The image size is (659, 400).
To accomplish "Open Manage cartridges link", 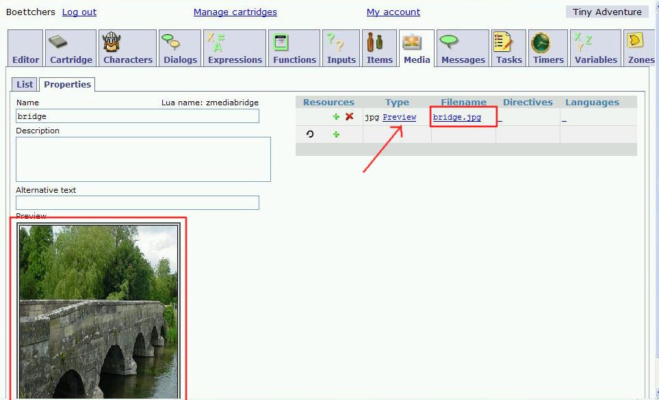I will pos(235,12).
